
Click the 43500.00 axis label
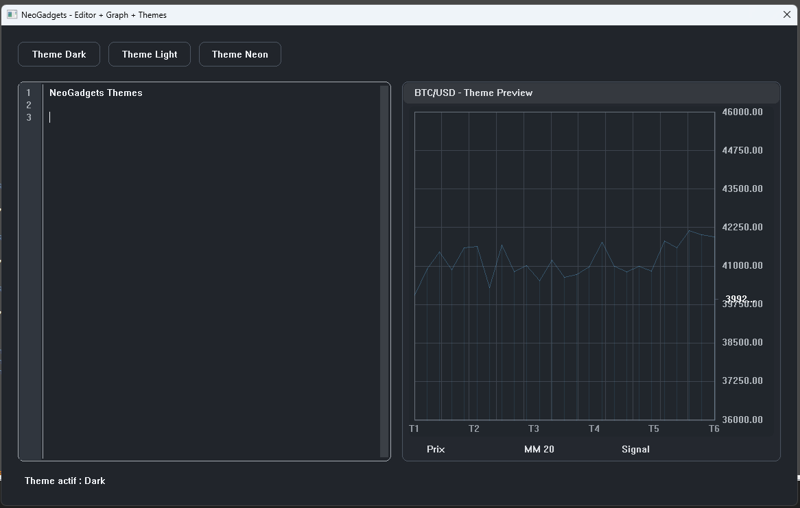[x=742, y=189]
